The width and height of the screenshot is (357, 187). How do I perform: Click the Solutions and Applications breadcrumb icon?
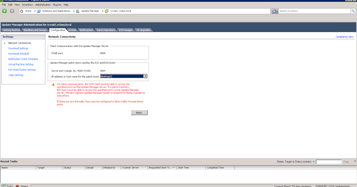(39, 11)
